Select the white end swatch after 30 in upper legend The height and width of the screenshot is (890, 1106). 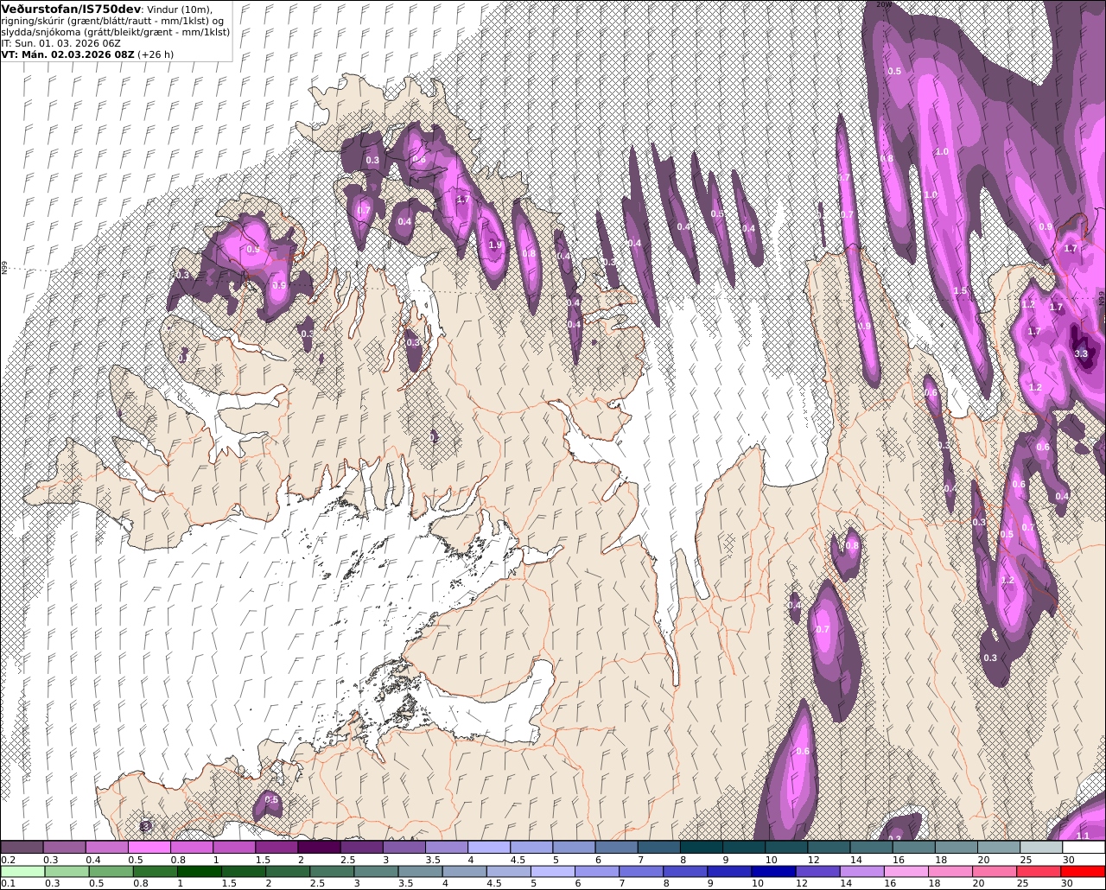tap(1084, 848)
